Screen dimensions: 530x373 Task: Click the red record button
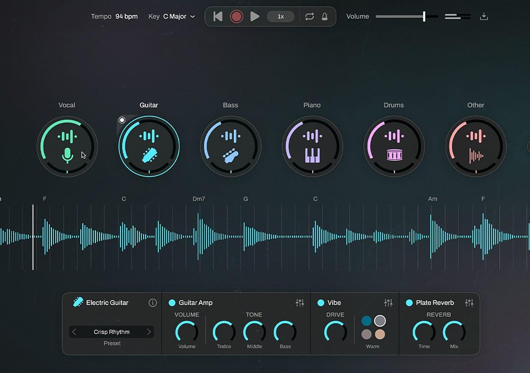(x=236, y=17)
